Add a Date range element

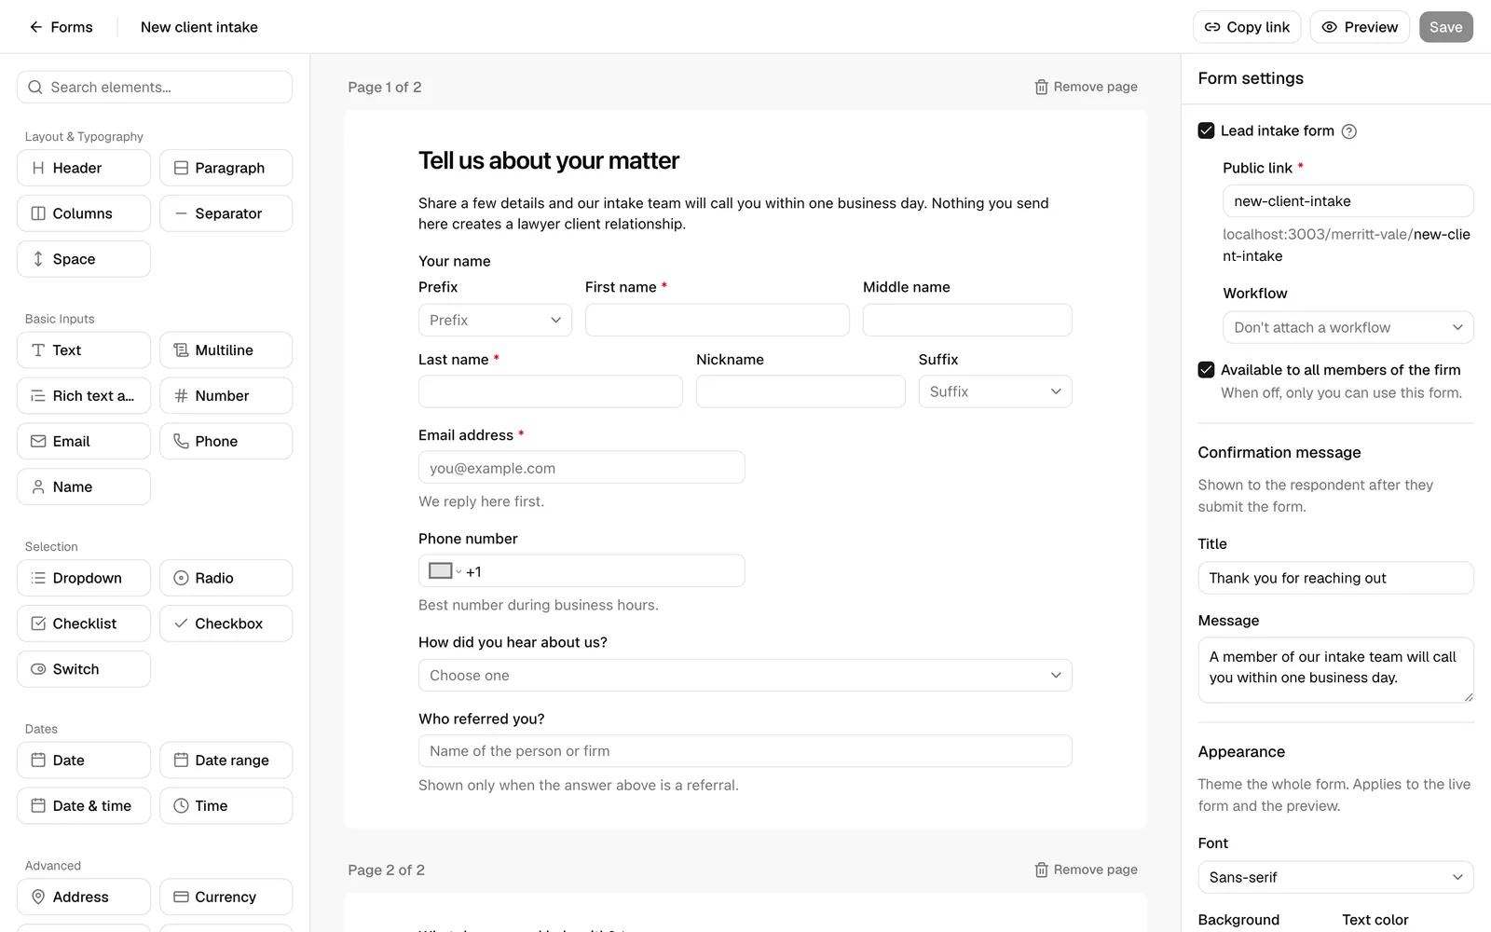click(226, 761)
